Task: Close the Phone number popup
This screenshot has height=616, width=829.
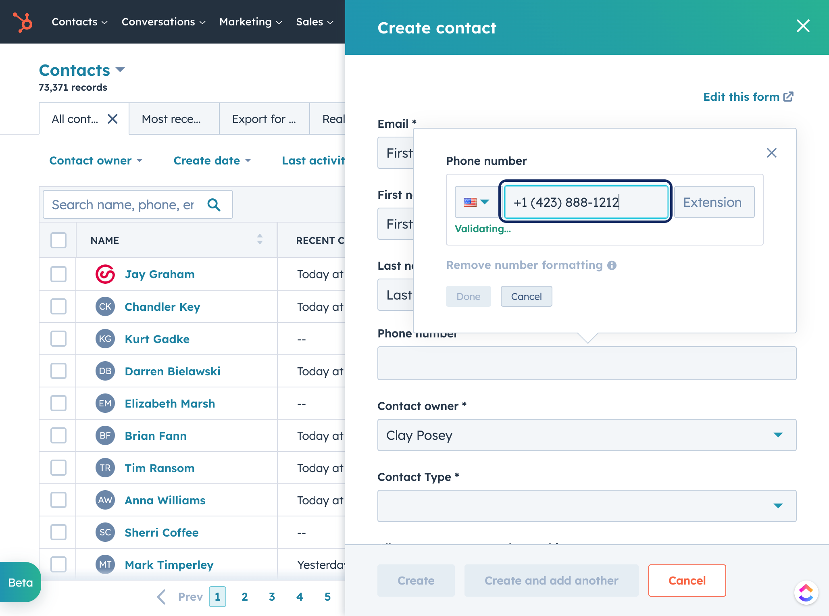Action: point(771,153)
